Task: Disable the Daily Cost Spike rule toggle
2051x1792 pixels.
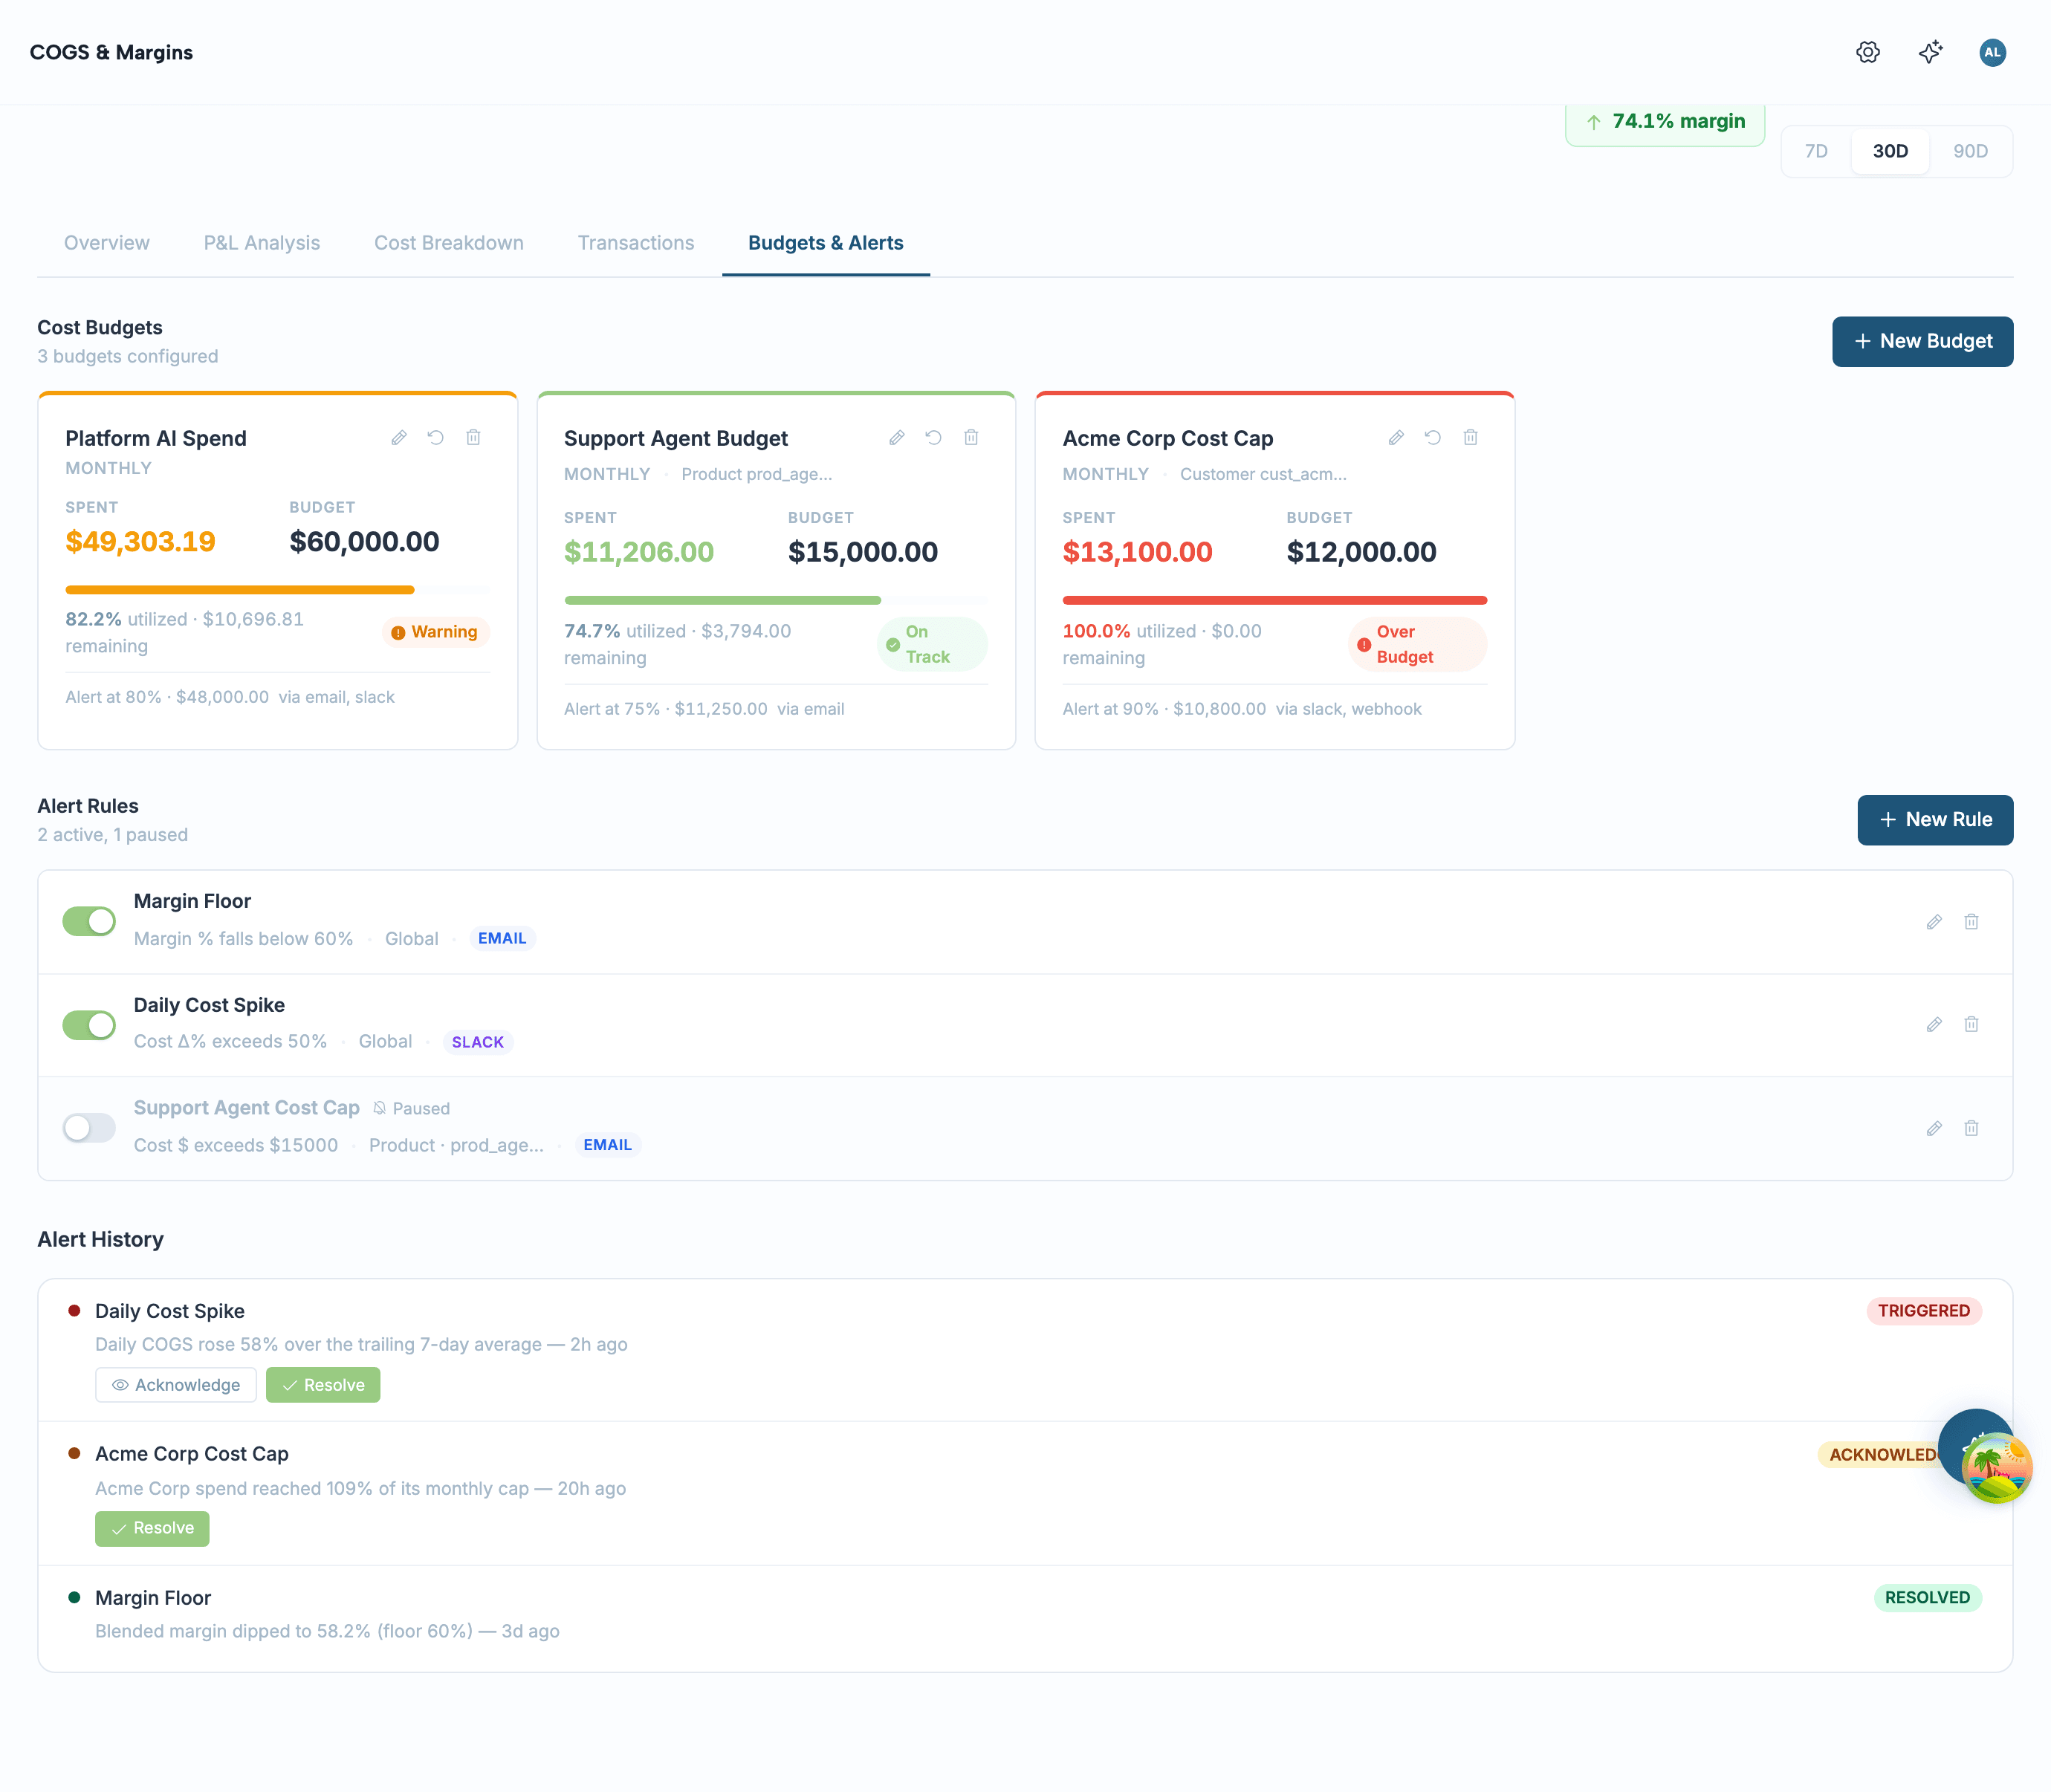Action: coord(89,1025)
